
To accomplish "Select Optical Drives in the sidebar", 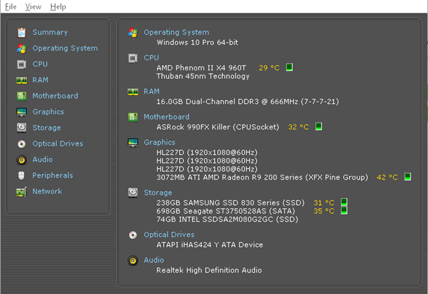I will click(x=58, y=144).
